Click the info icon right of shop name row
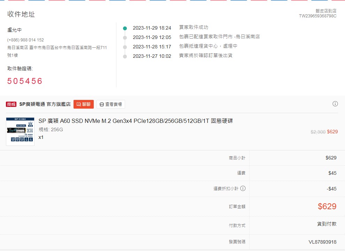 [x=335, y=104]
